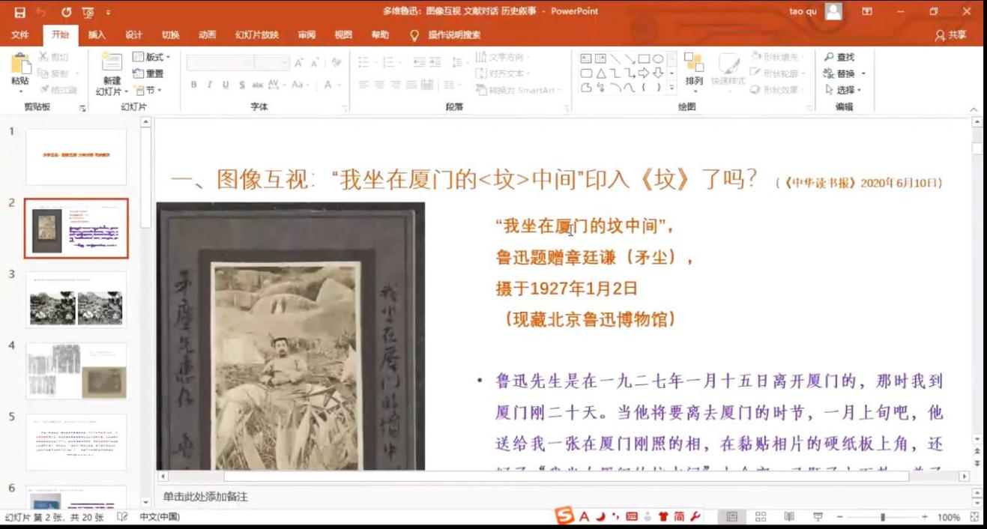
Task: Select the down block arrow shape
Action: tap(657, 73)
